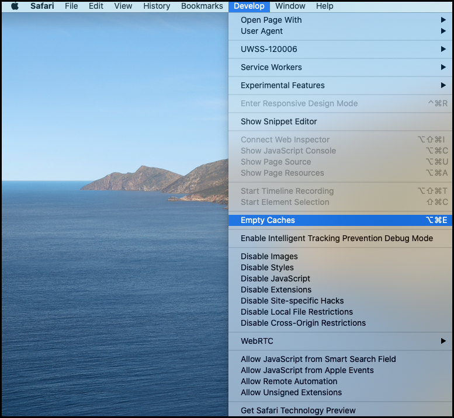Toggle Disable Cross-Origin Restrictions option
Screen dimensions: 454x418
point(341,323)
